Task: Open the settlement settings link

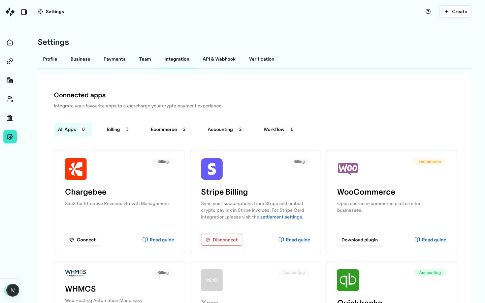Action: (281, 217)
